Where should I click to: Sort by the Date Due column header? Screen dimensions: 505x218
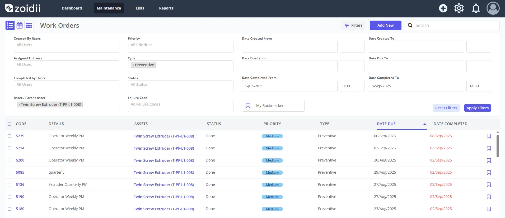click(386, 124)
